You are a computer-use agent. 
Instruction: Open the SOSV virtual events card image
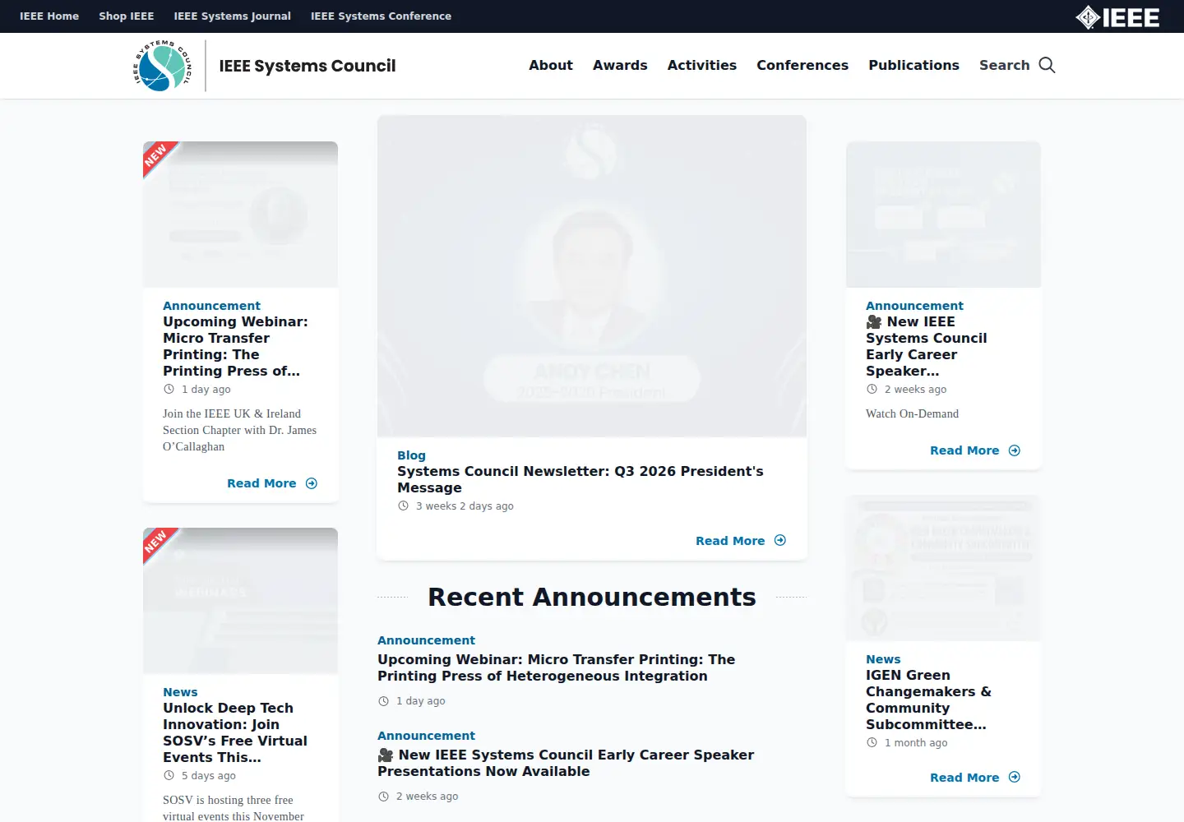click(240, 601)
